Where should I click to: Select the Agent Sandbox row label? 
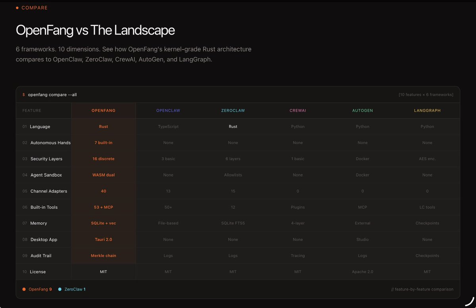(x=46, y=175)
